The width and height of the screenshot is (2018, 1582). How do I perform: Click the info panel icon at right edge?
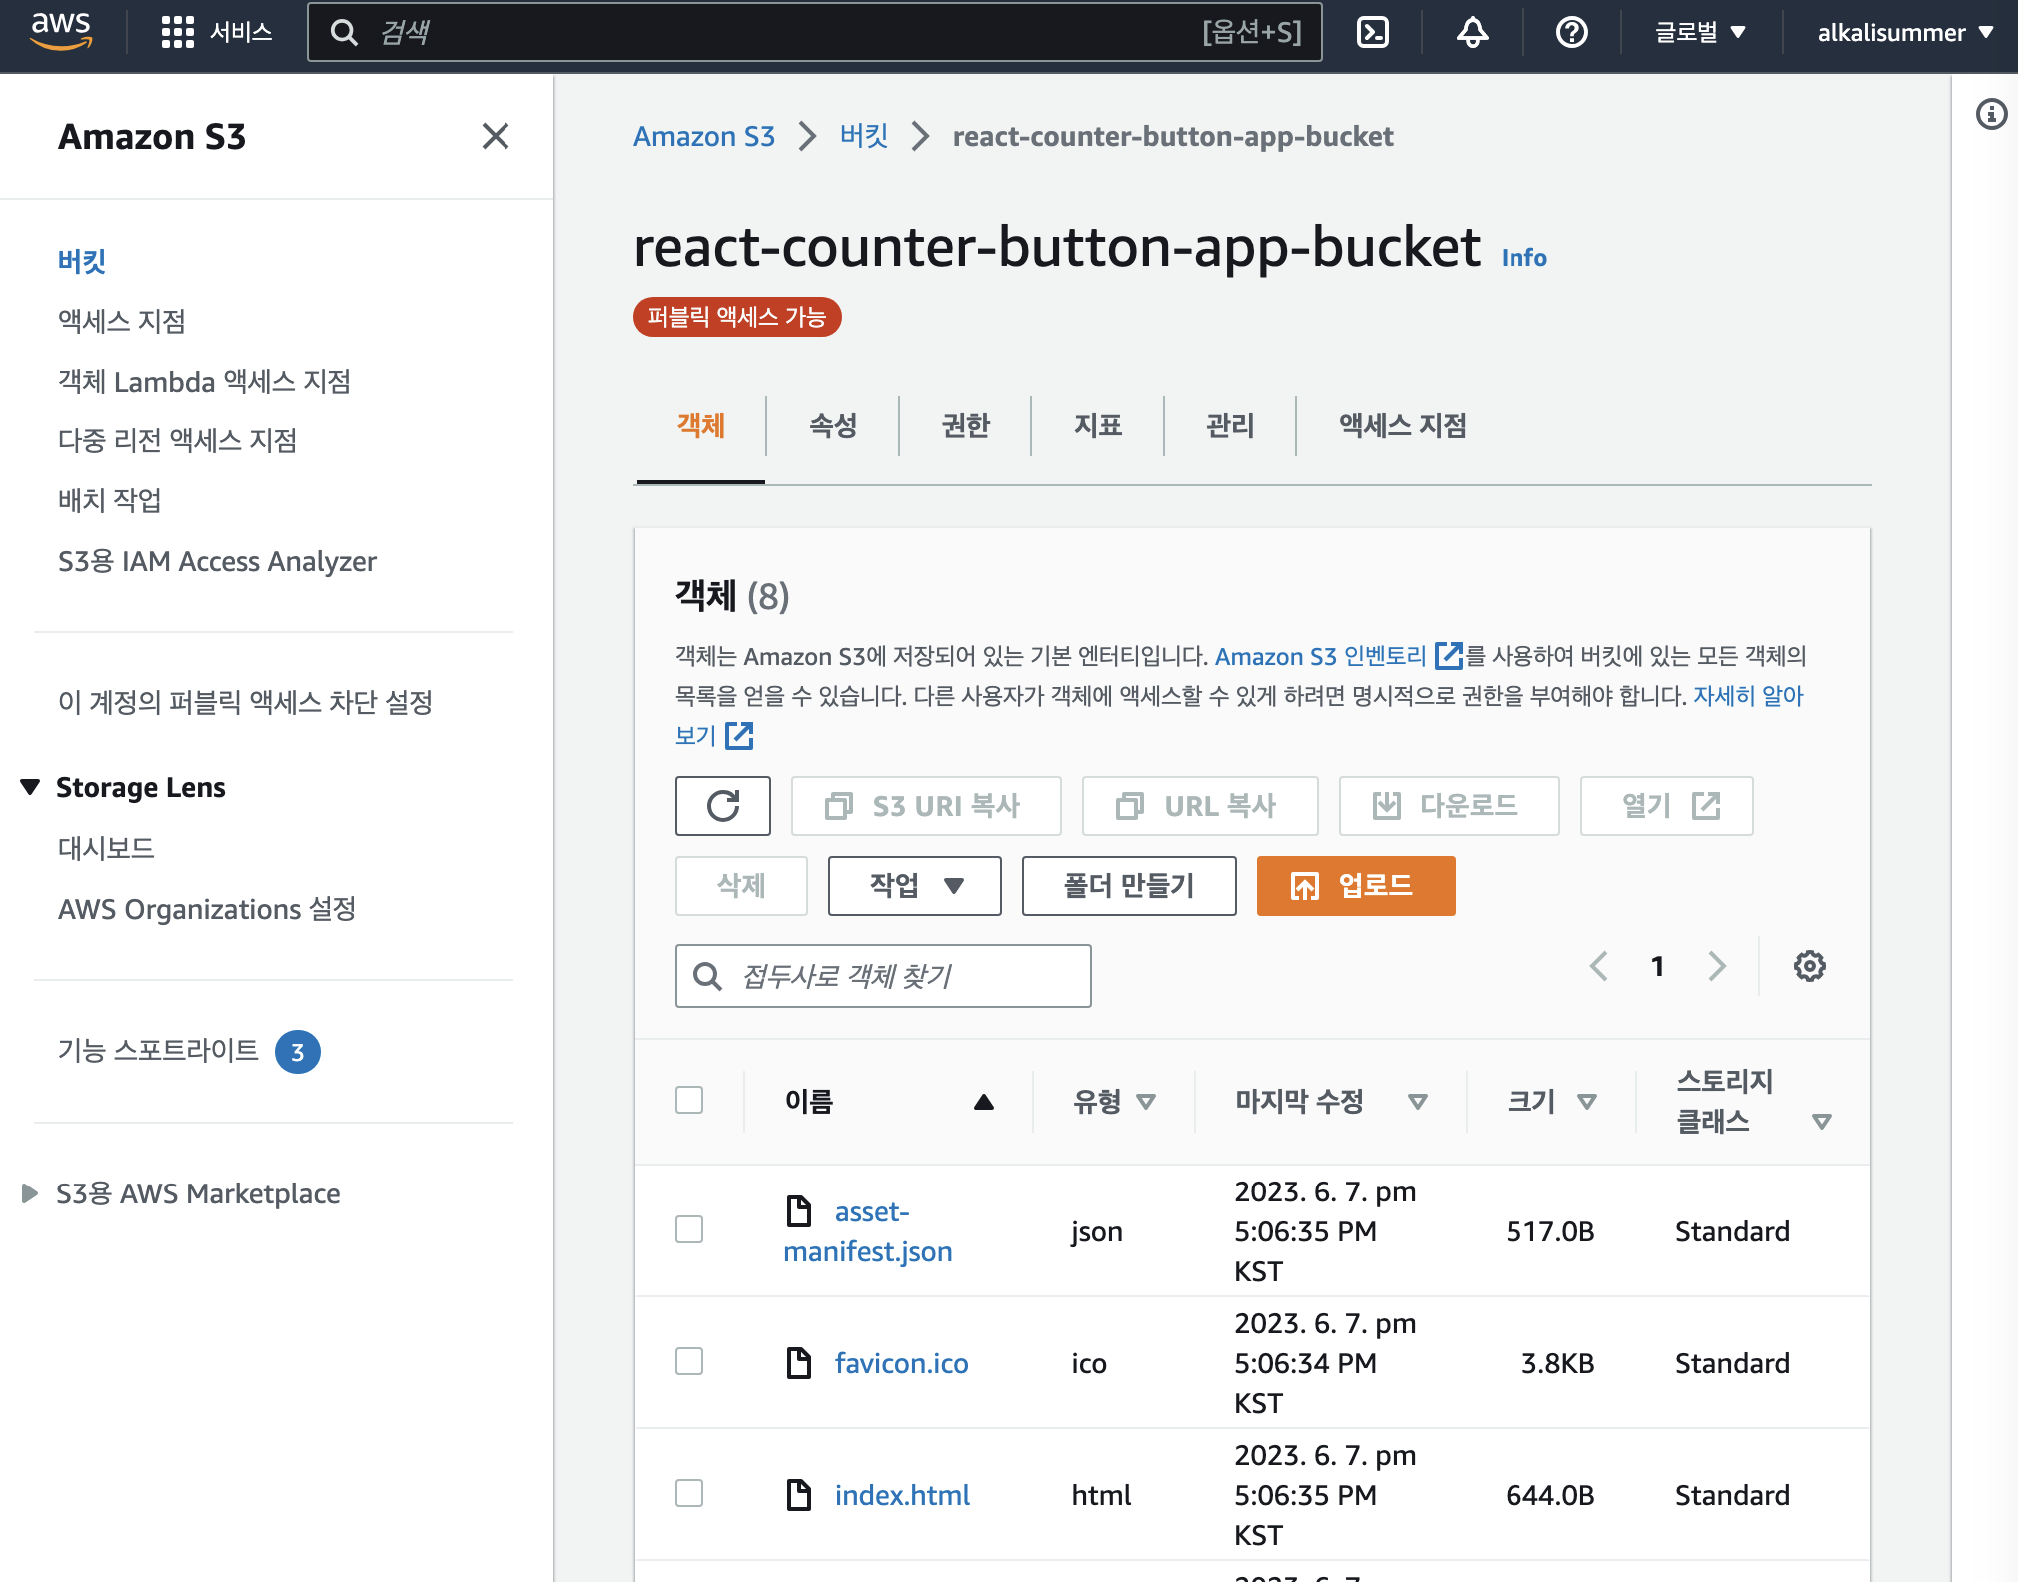click(1991, 114)
